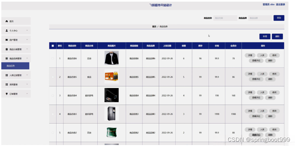Click the green jar product thumbnail
This screenshot has width=295, height=146.
click(x=112, y=132)
